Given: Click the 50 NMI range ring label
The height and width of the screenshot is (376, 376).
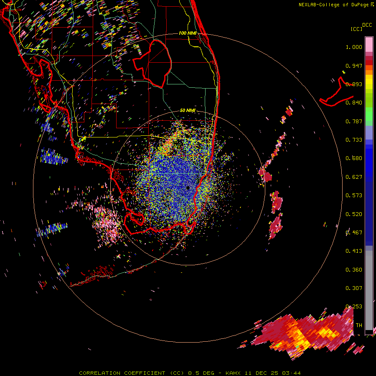Looking at the screenshot, I should click(x=188, y=111).
